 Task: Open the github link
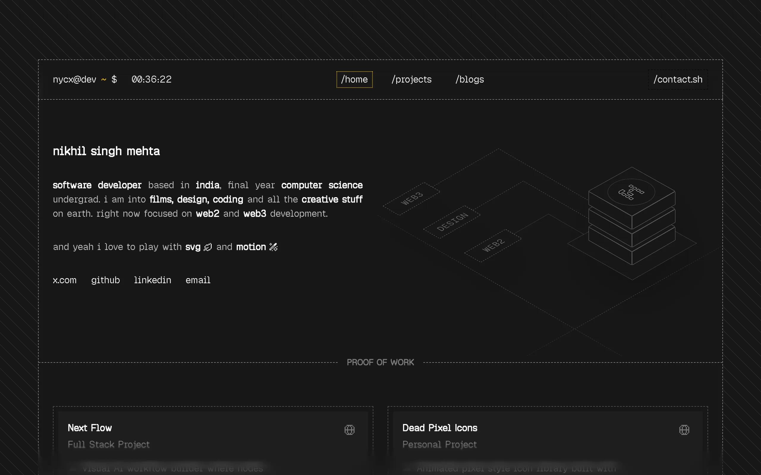(105, 280)
